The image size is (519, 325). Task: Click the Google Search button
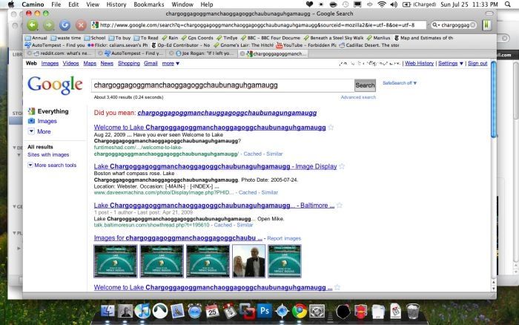coord(366,85)
